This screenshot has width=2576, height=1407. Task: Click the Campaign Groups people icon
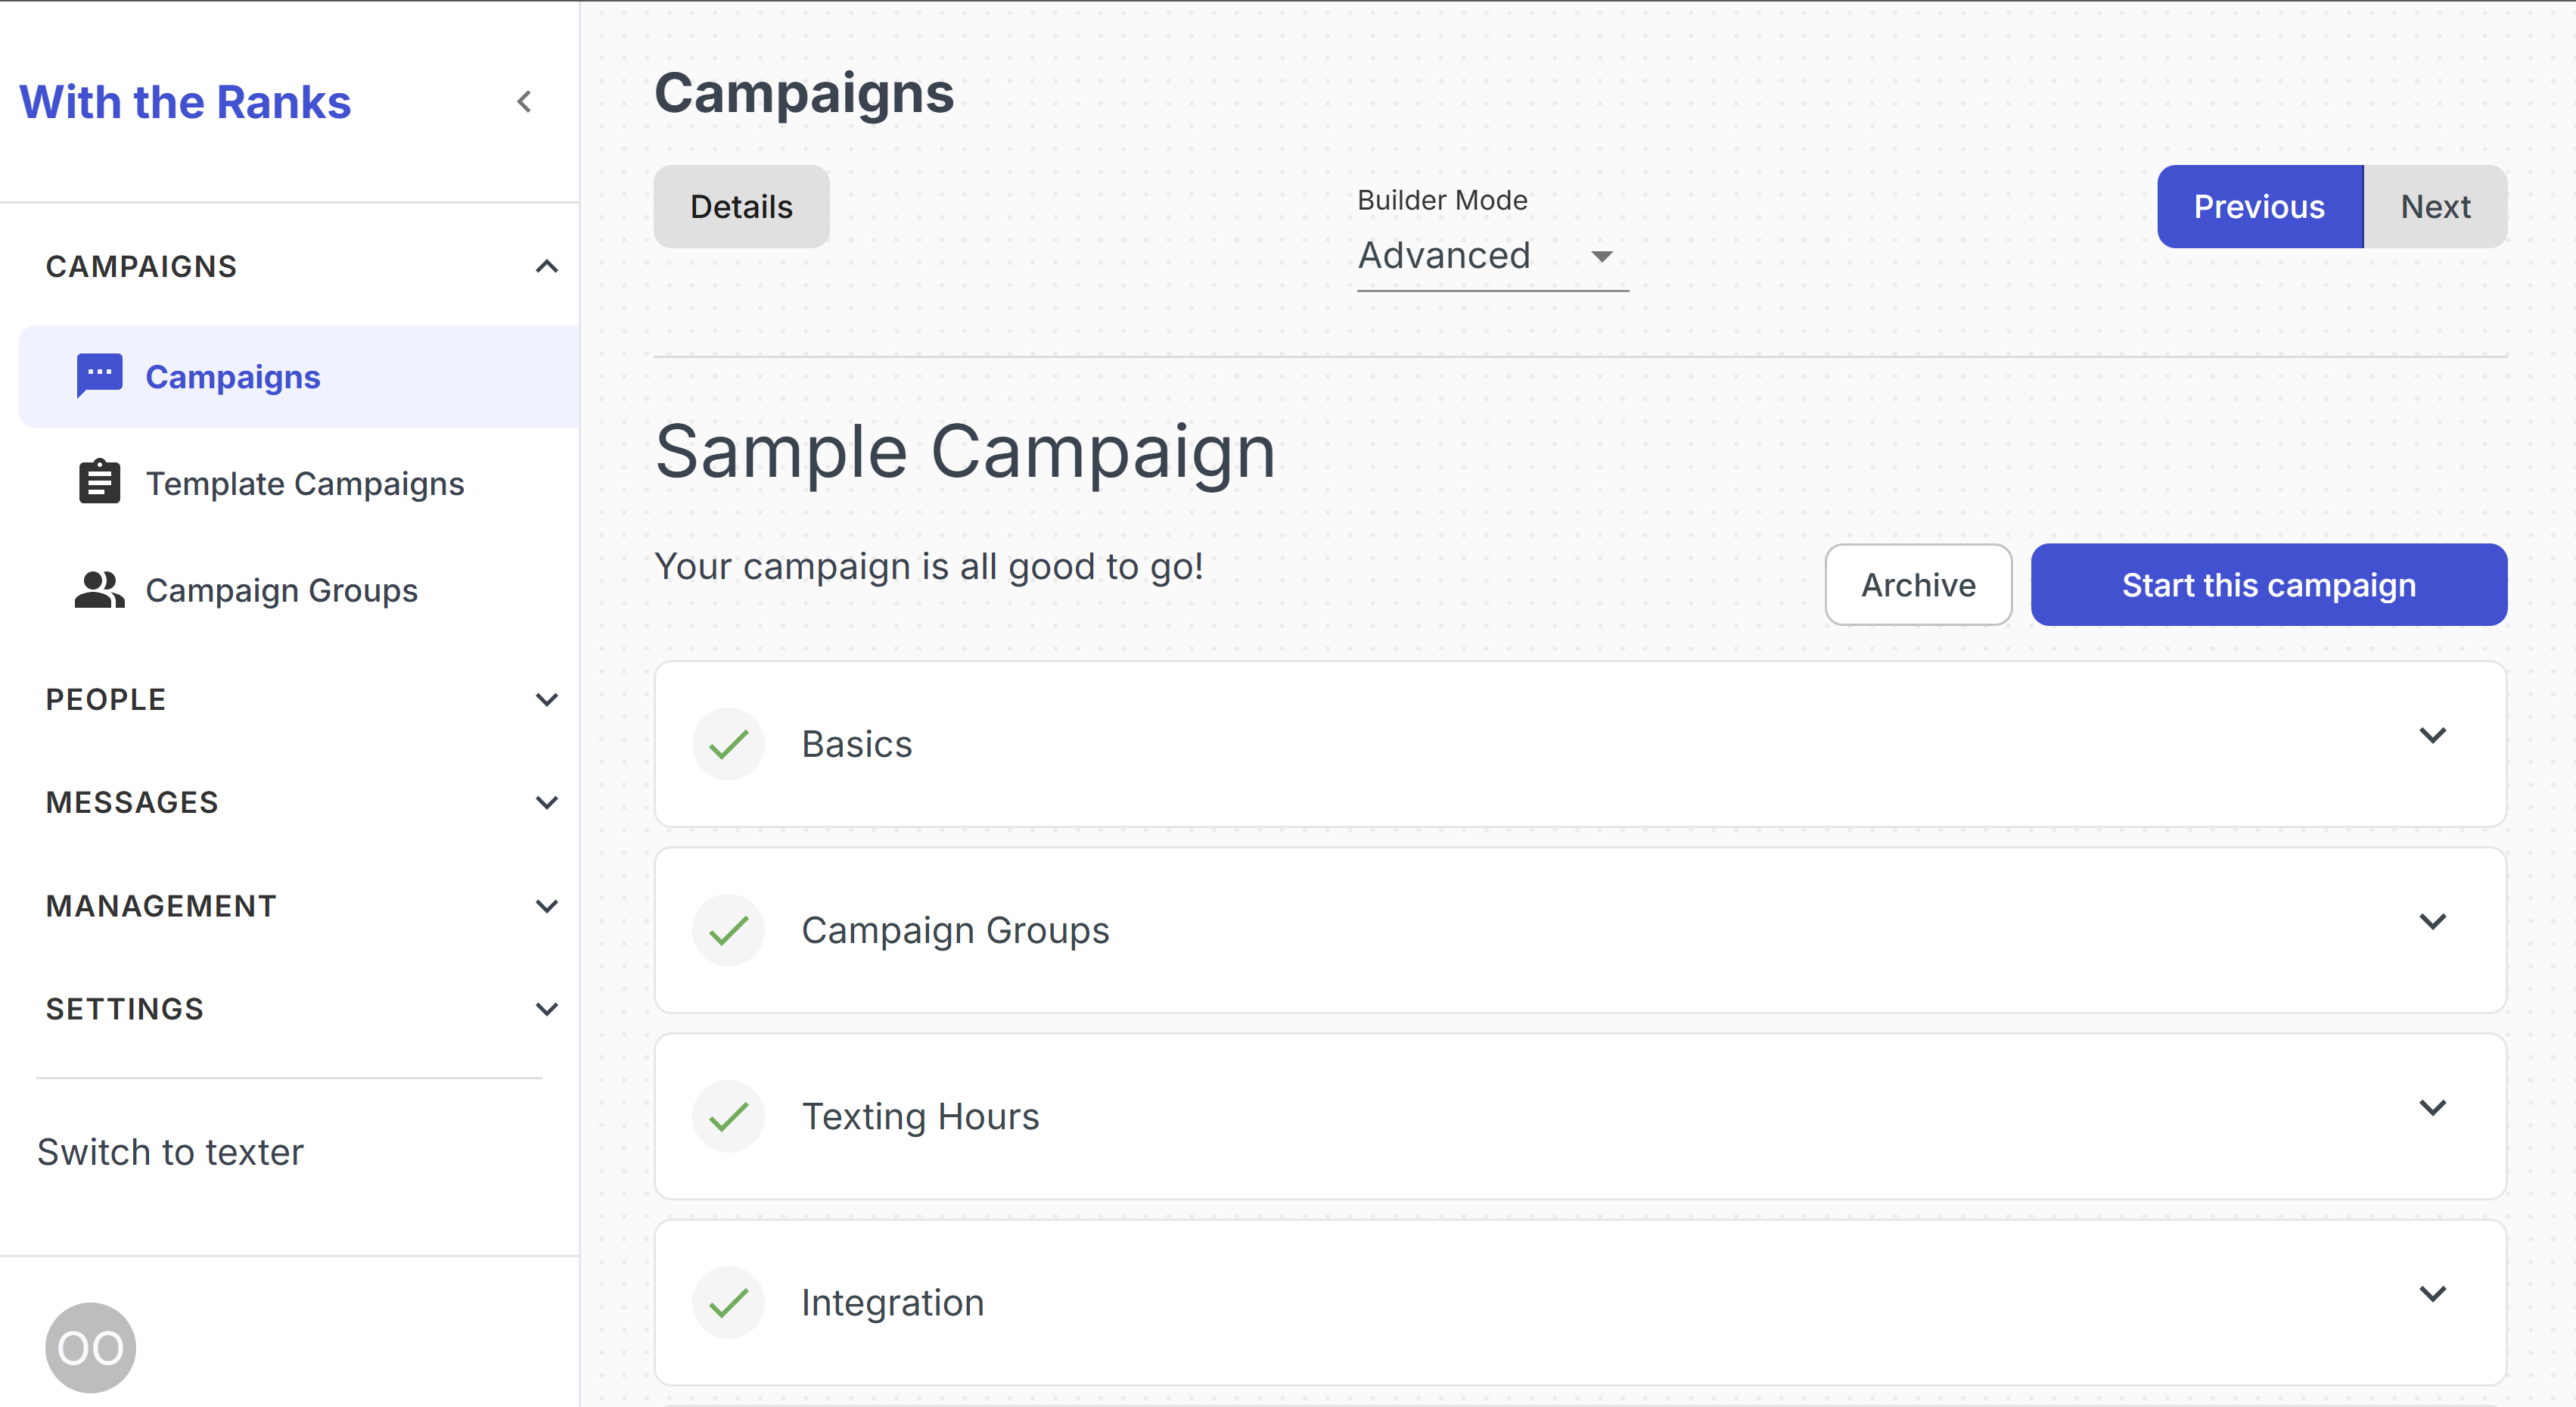click(98, 588)
